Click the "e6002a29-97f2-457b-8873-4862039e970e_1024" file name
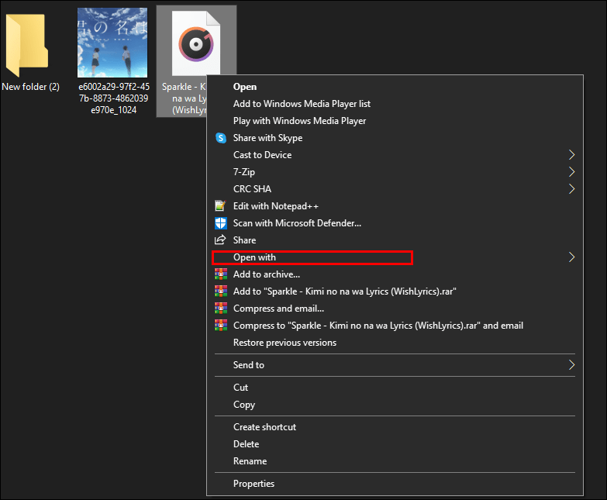The width and height of the screenshot is (607, 500). [x=113, y=98]
